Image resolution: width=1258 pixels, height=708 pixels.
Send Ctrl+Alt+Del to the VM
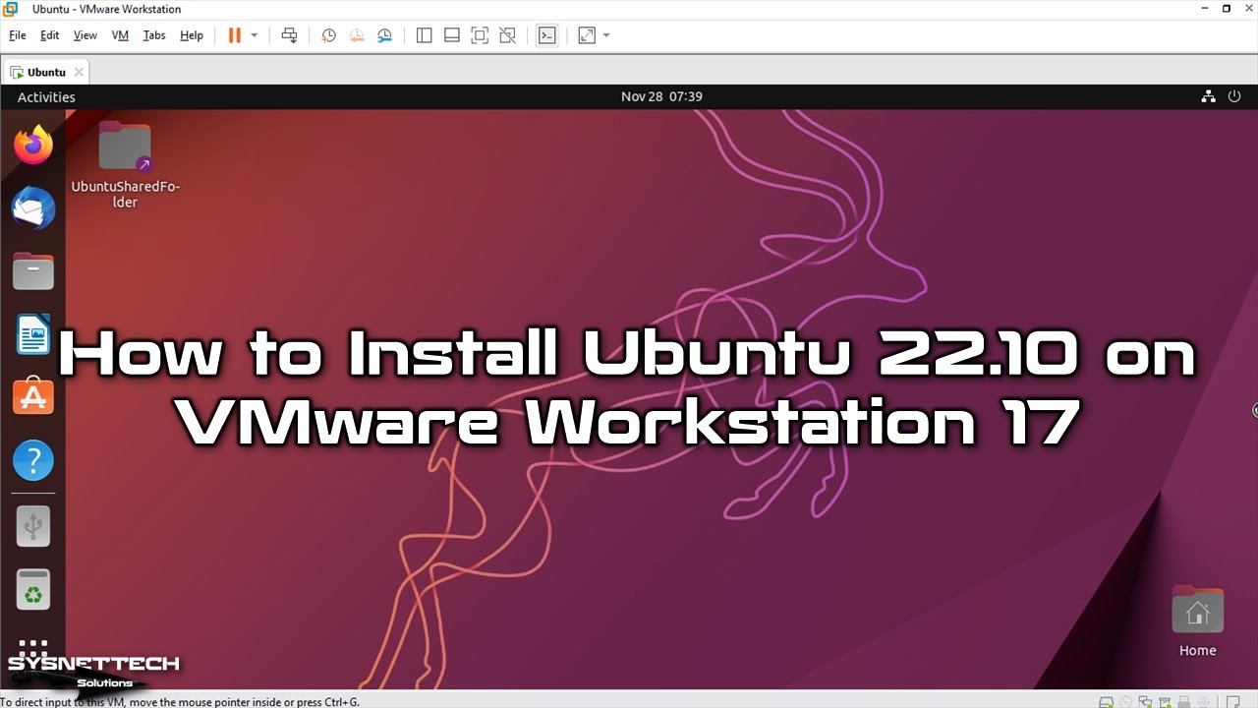[289, 35]
